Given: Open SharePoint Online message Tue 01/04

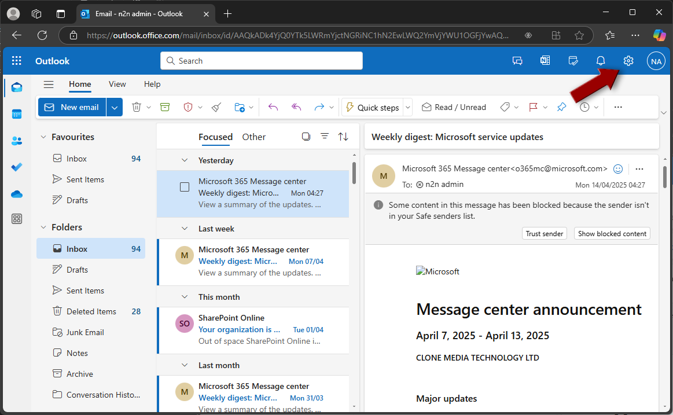Looking at the screenshot, I should [253, 330].
